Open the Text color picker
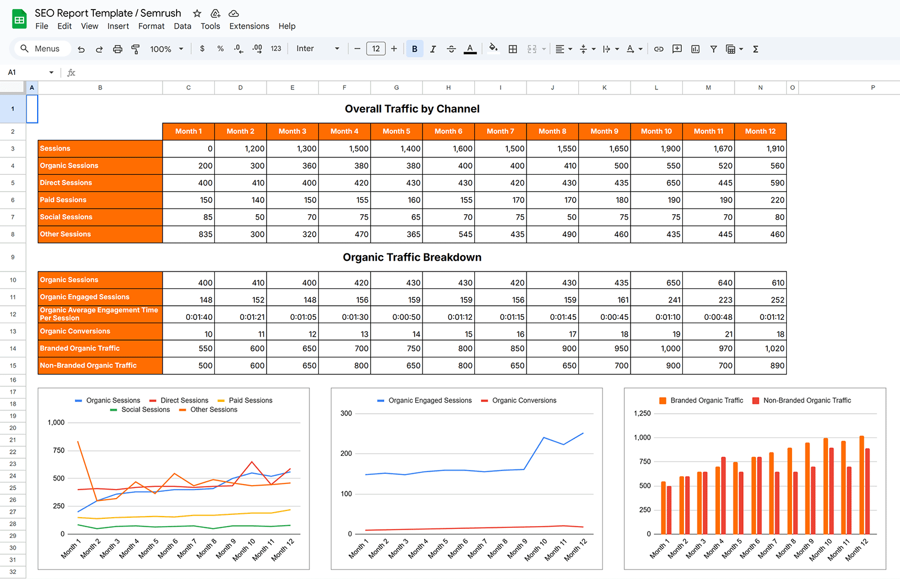900x579 pixels. [x=470, y=49]
